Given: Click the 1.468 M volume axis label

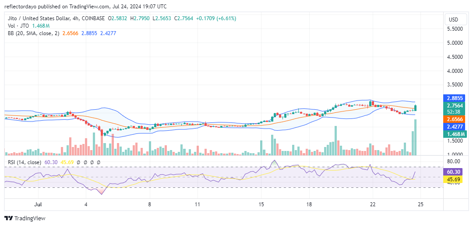Looking at the screenshot, I should pos(455,134).
